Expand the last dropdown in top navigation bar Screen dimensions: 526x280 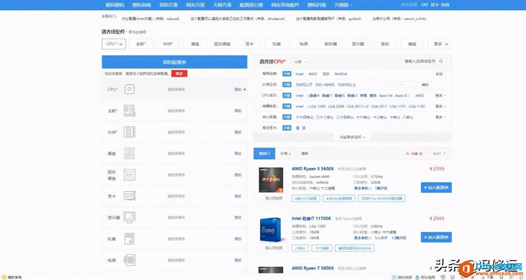pos(343,5)
